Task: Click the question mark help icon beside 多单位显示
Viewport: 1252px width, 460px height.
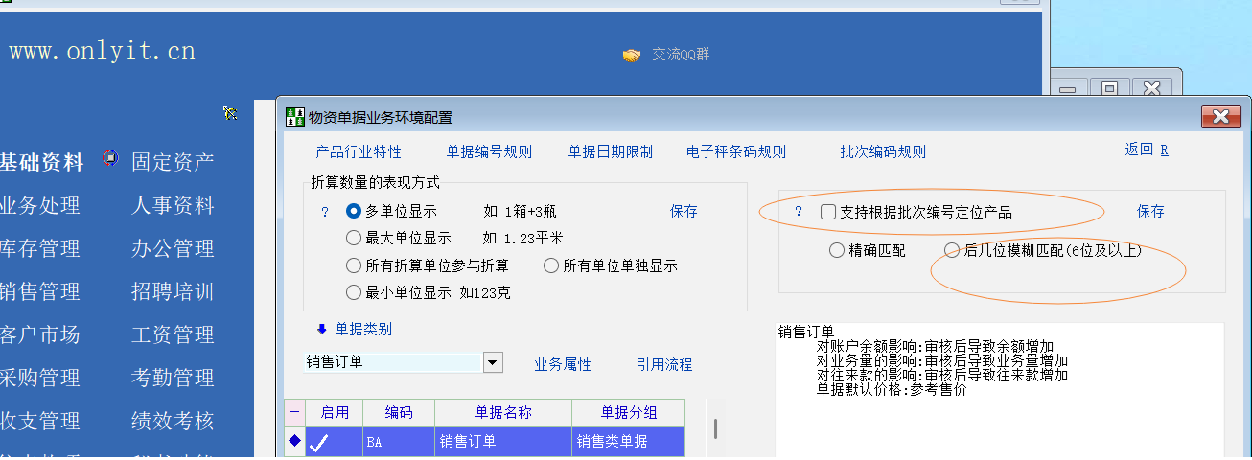Action: coord(325,212)
